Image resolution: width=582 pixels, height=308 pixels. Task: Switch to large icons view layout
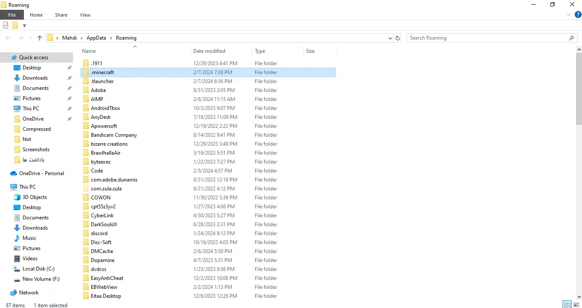576,305
